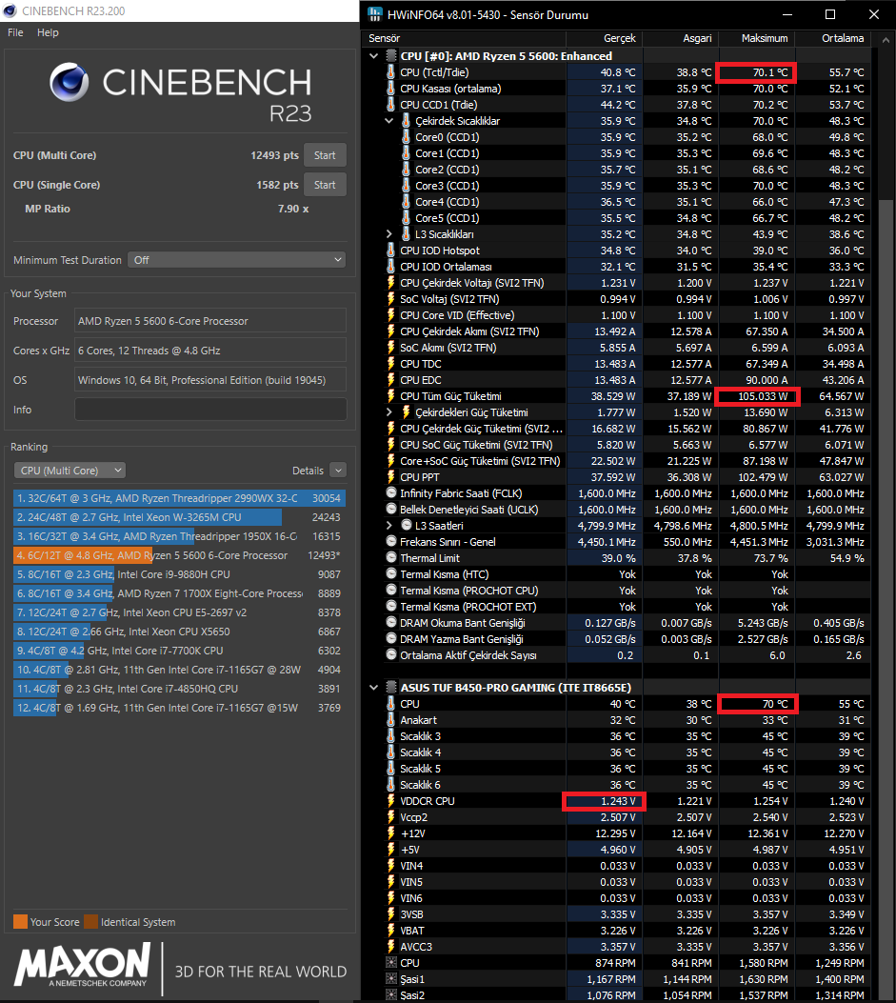The image size is (896, 1003).
Task: Click chip icon beside ASUS TUF B450-PRO GAMING
Action: tap(391, 687)
